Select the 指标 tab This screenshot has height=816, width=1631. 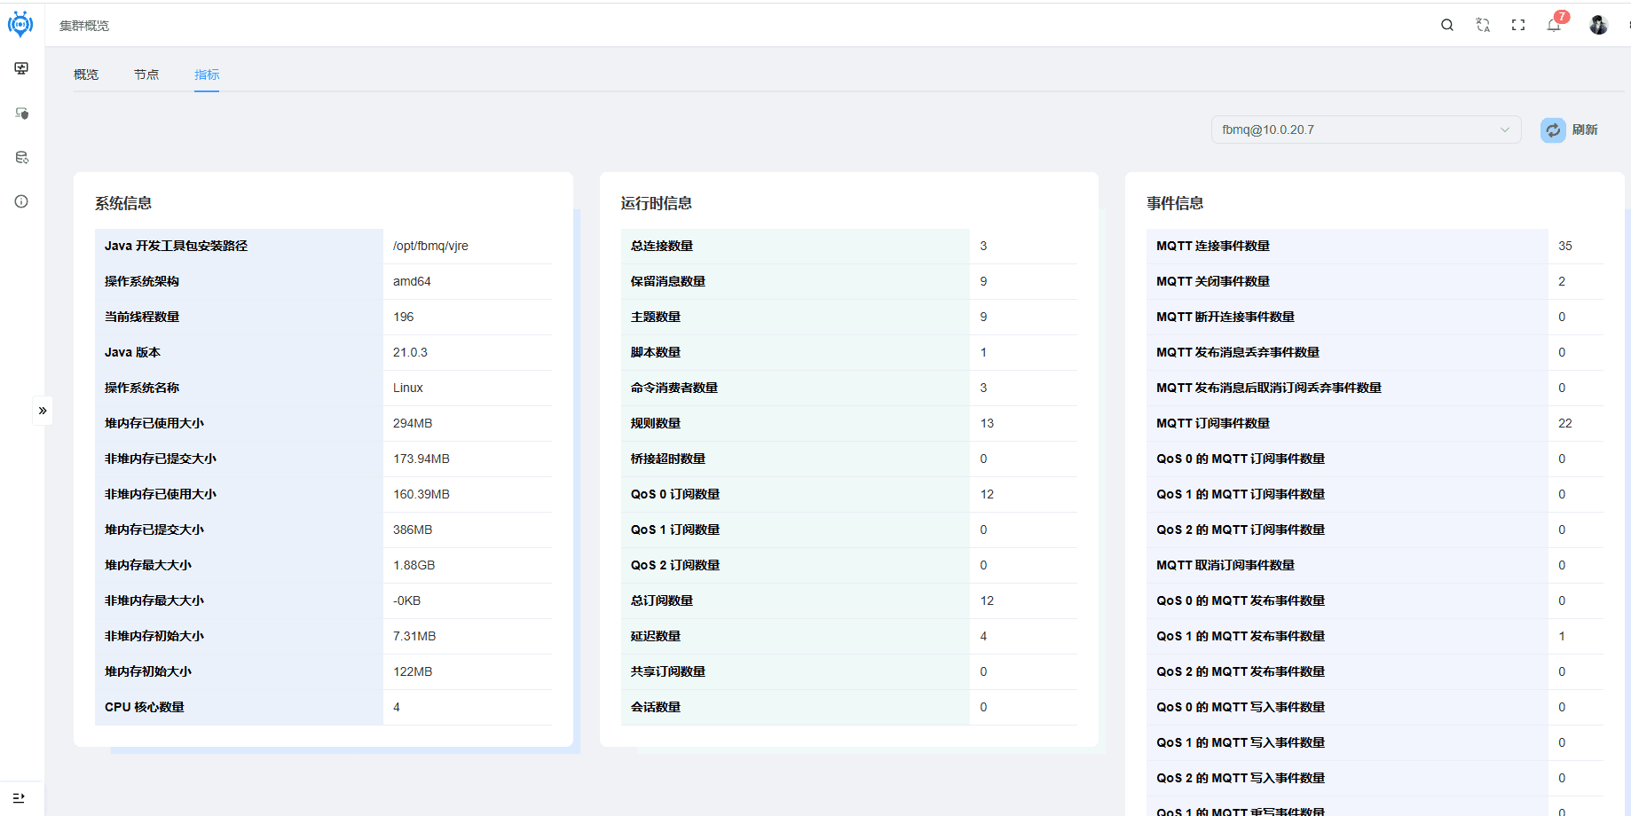[207, 75]
